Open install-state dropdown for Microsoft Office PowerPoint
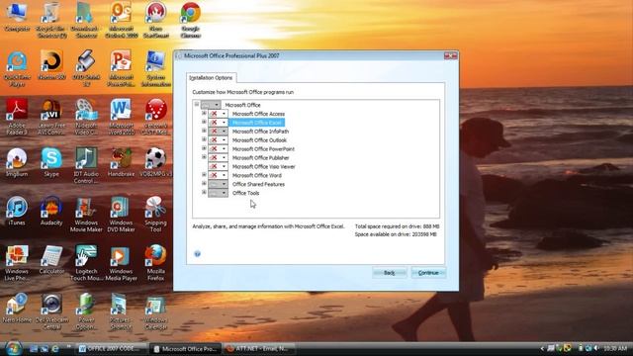The height and width of the screenshot is (356, 633). tap(218, 149)
